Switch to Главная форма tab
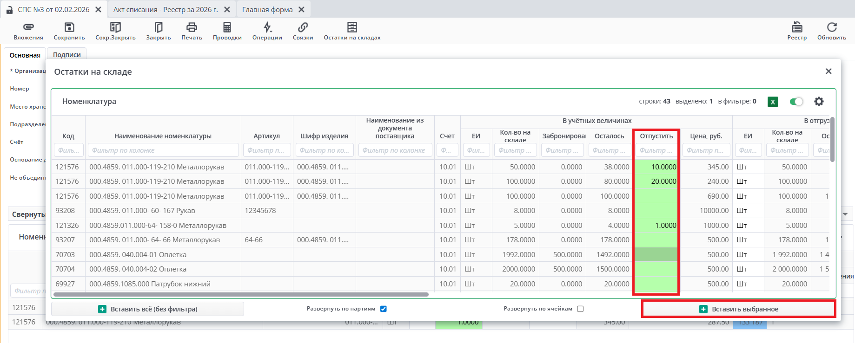This screenshot has height=343, width=855. click(x=267, y=10)
